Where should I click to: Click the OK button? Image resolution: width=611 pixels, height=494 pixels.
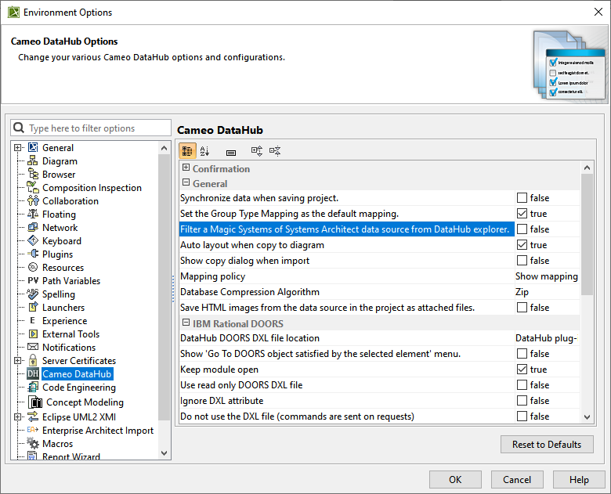point(455,480)
